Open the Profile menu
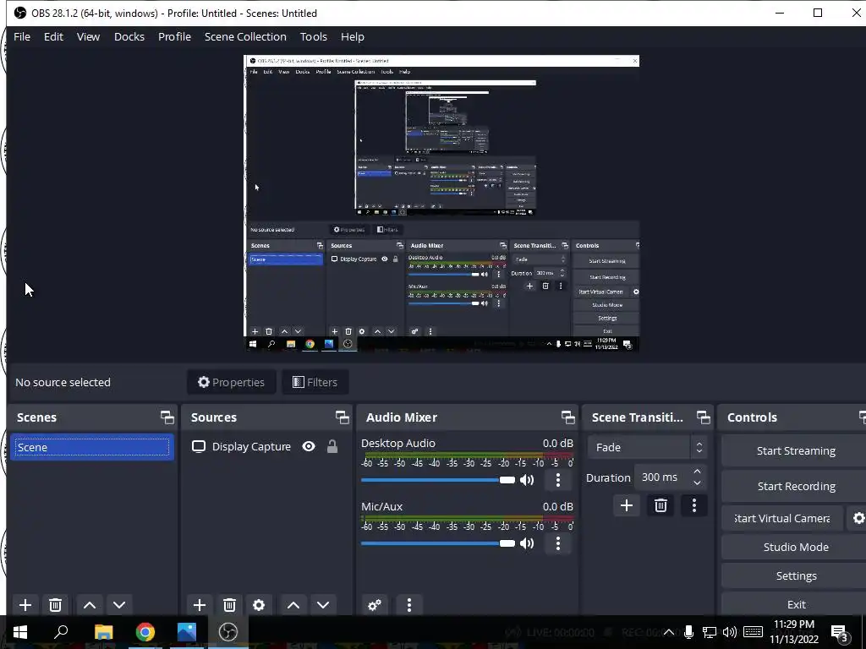The height and width of the screenshot is (649, 866). coord(174,36)
